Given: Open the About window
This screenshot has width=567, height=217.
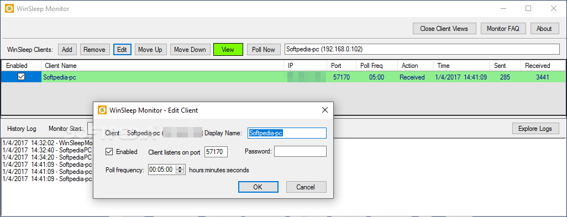Looking at the screenshot, I should [544, 29].
